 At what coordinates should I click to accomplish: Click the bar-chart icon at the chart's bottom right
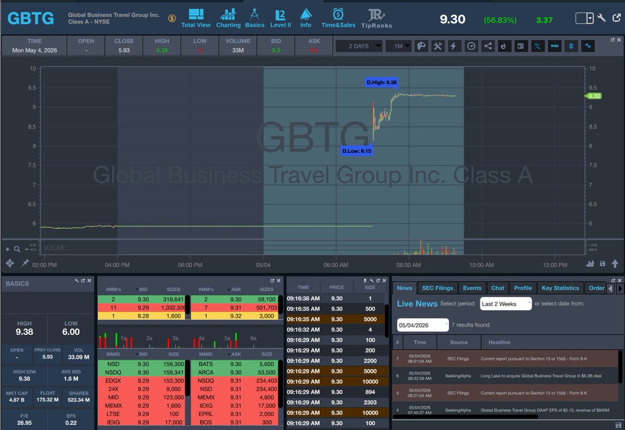[590, 264]
